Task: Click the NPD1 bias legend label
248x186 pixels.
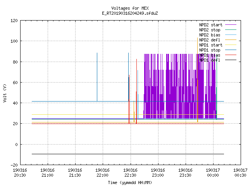Action: pos(210,55)
